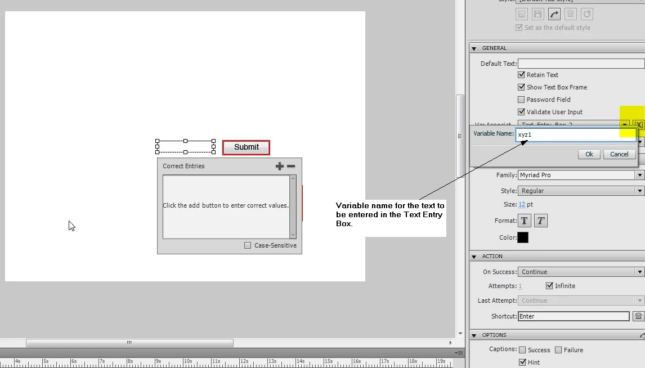Open the font Family dropdown
The image size is (645, 368).
[639, 175]
